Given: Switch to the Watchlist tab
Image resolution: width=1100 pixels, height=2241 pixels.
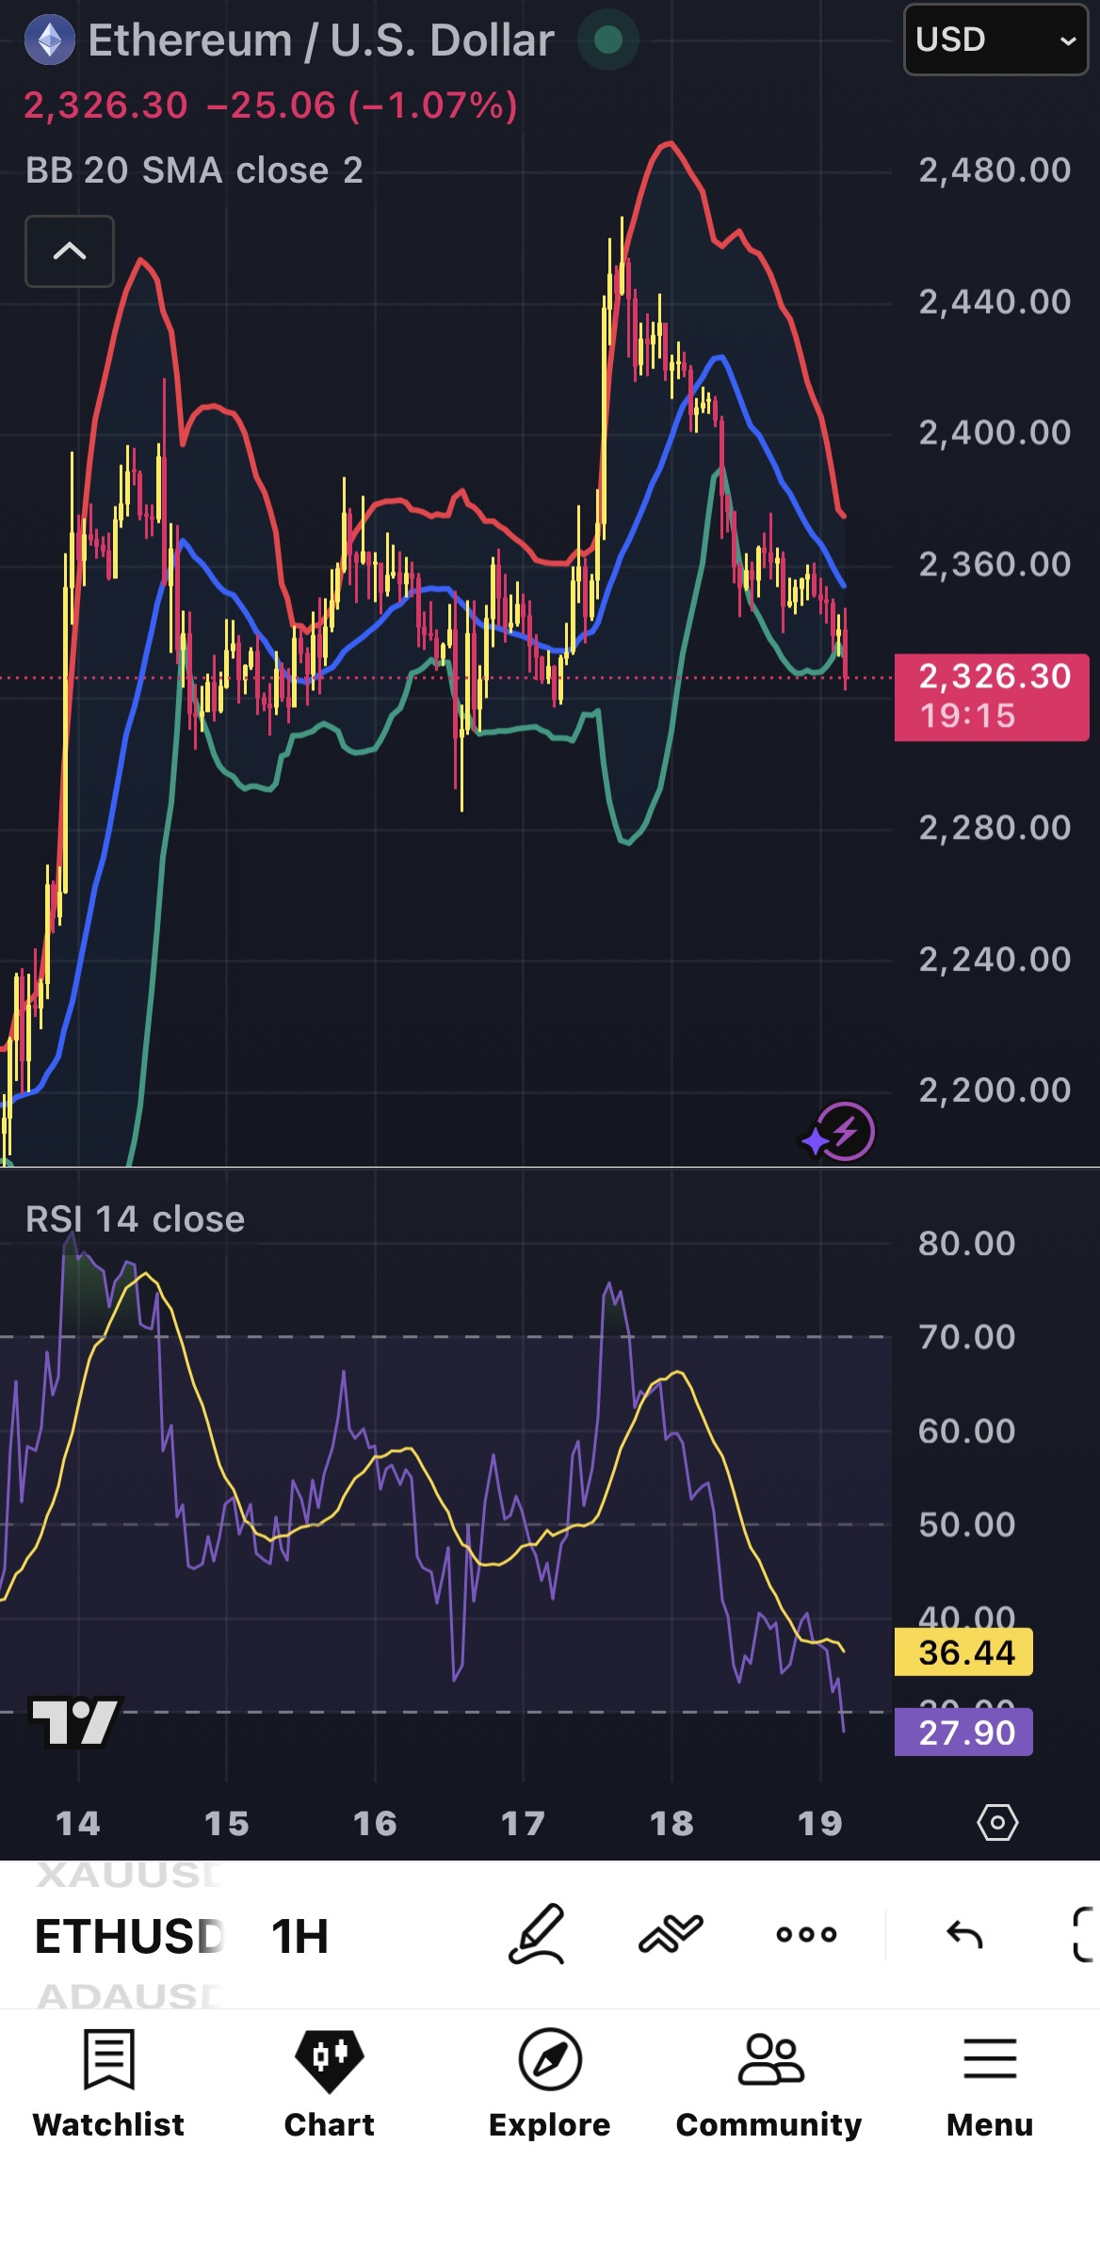Looking at the screenshot, I should (109, 2084).
